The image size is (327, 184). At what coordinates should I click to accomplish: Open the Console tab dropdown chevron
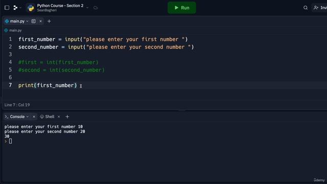[x=27, y=117]
